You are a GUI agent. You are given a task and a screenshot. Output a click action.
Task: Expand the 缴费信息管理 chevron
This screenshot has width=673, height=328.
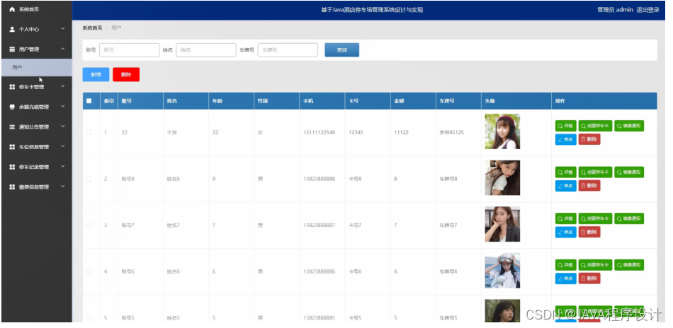(62, 186)
